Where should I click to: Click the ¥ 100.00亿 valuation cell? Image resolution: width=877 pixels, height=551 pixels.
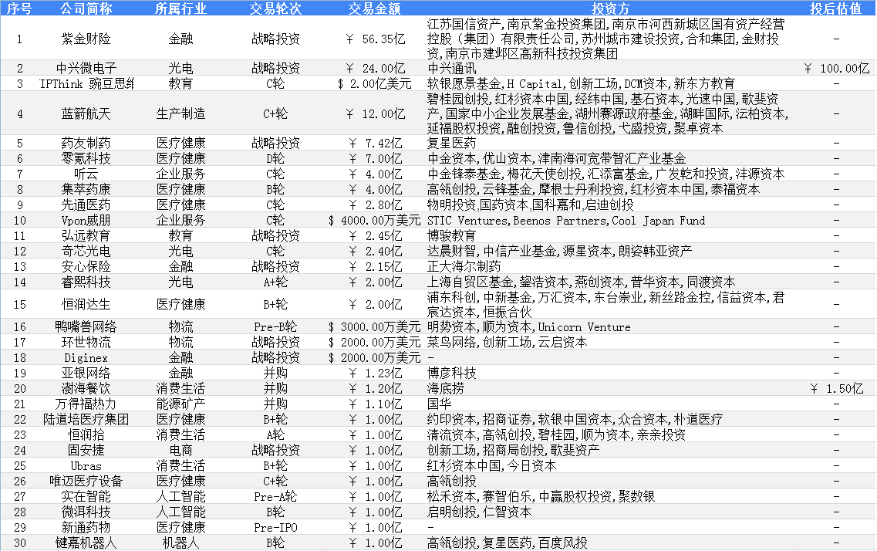(x=837, y=68)
